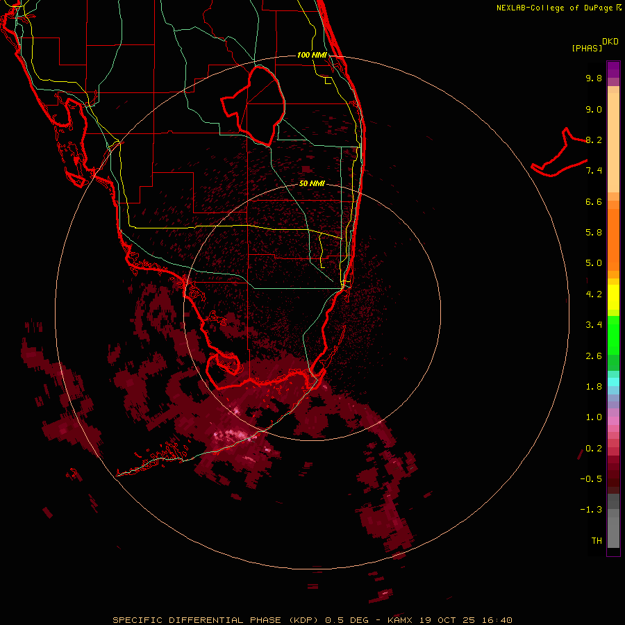Select the -0.5 scale value
This screenshot has width=625, height=625.
(x=591, y=479)
